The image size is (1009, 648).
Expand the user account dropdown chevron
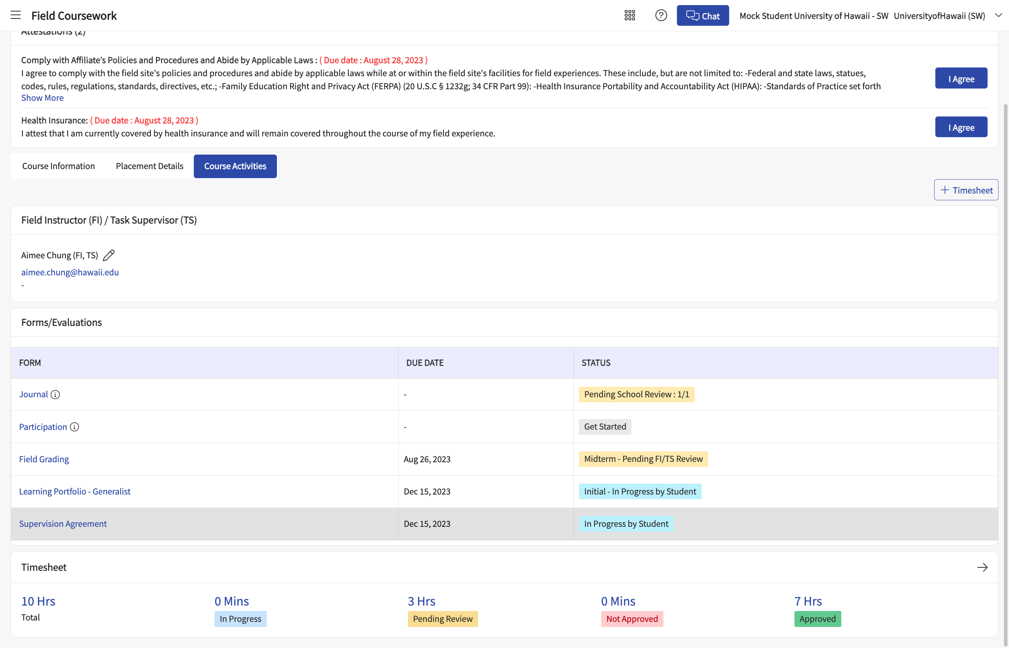[998, 15]
